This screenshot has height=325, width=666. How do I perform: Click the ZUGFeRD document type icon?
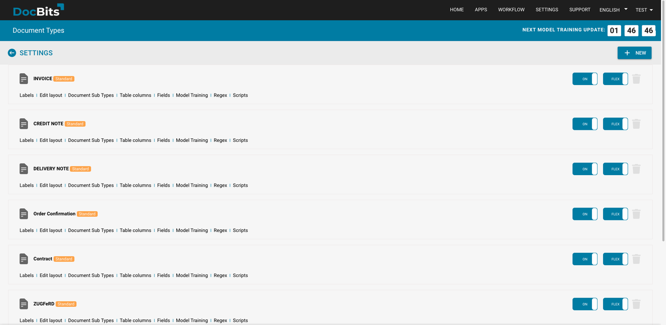coord(24,304)
